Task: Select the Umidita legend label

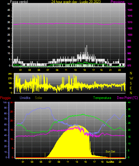Action: pos(25,98)
